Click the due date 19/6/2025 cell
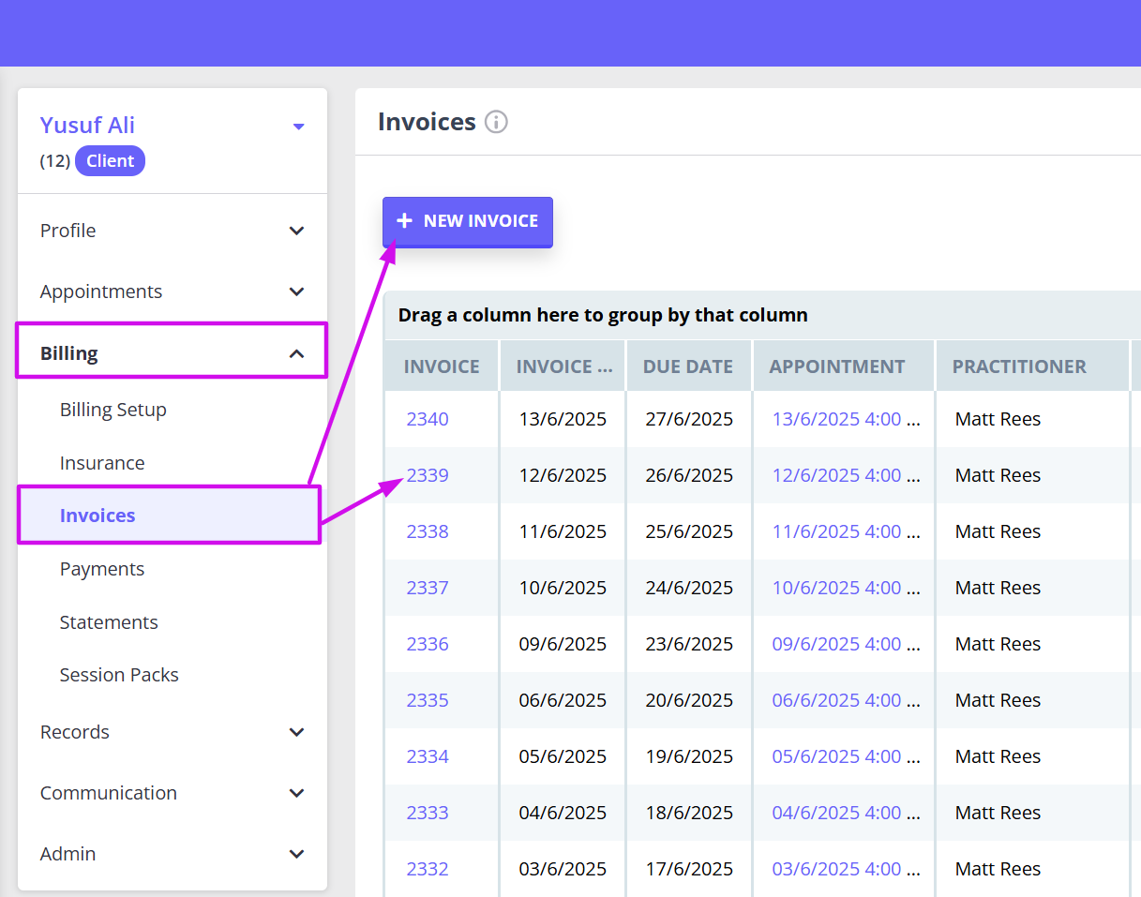This screenshot has width=1141, height=897. click(689, 756)
